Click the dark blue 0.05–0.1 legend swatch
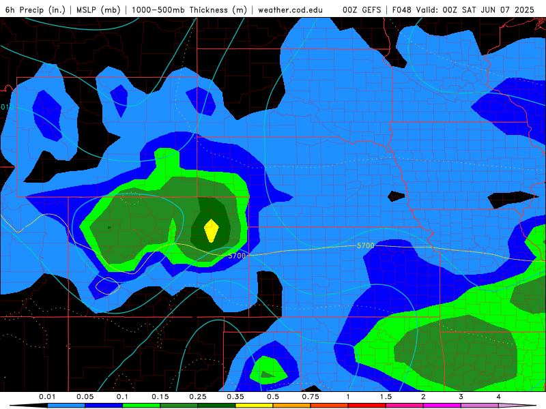Viewport: 546px width, 409px height. pos(104,406)
